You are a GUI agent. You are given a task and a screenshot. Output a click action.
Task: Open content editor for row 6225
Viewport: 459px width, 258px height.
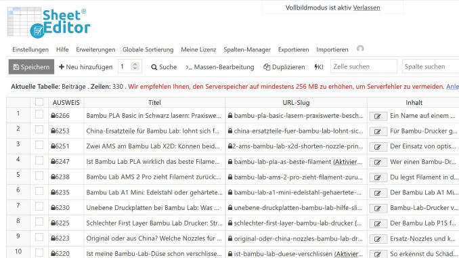(378, 223)
